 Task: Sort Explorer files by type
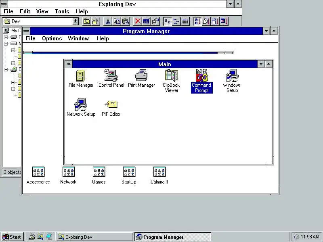[x=206, y=21]
